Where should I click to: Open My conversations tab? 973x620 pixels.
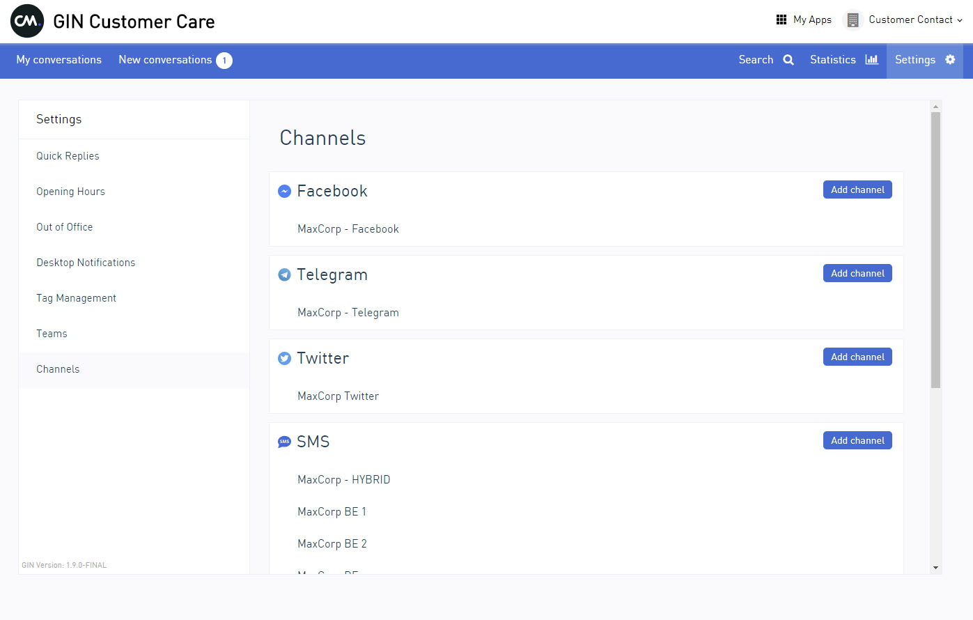tap(59, 60)
